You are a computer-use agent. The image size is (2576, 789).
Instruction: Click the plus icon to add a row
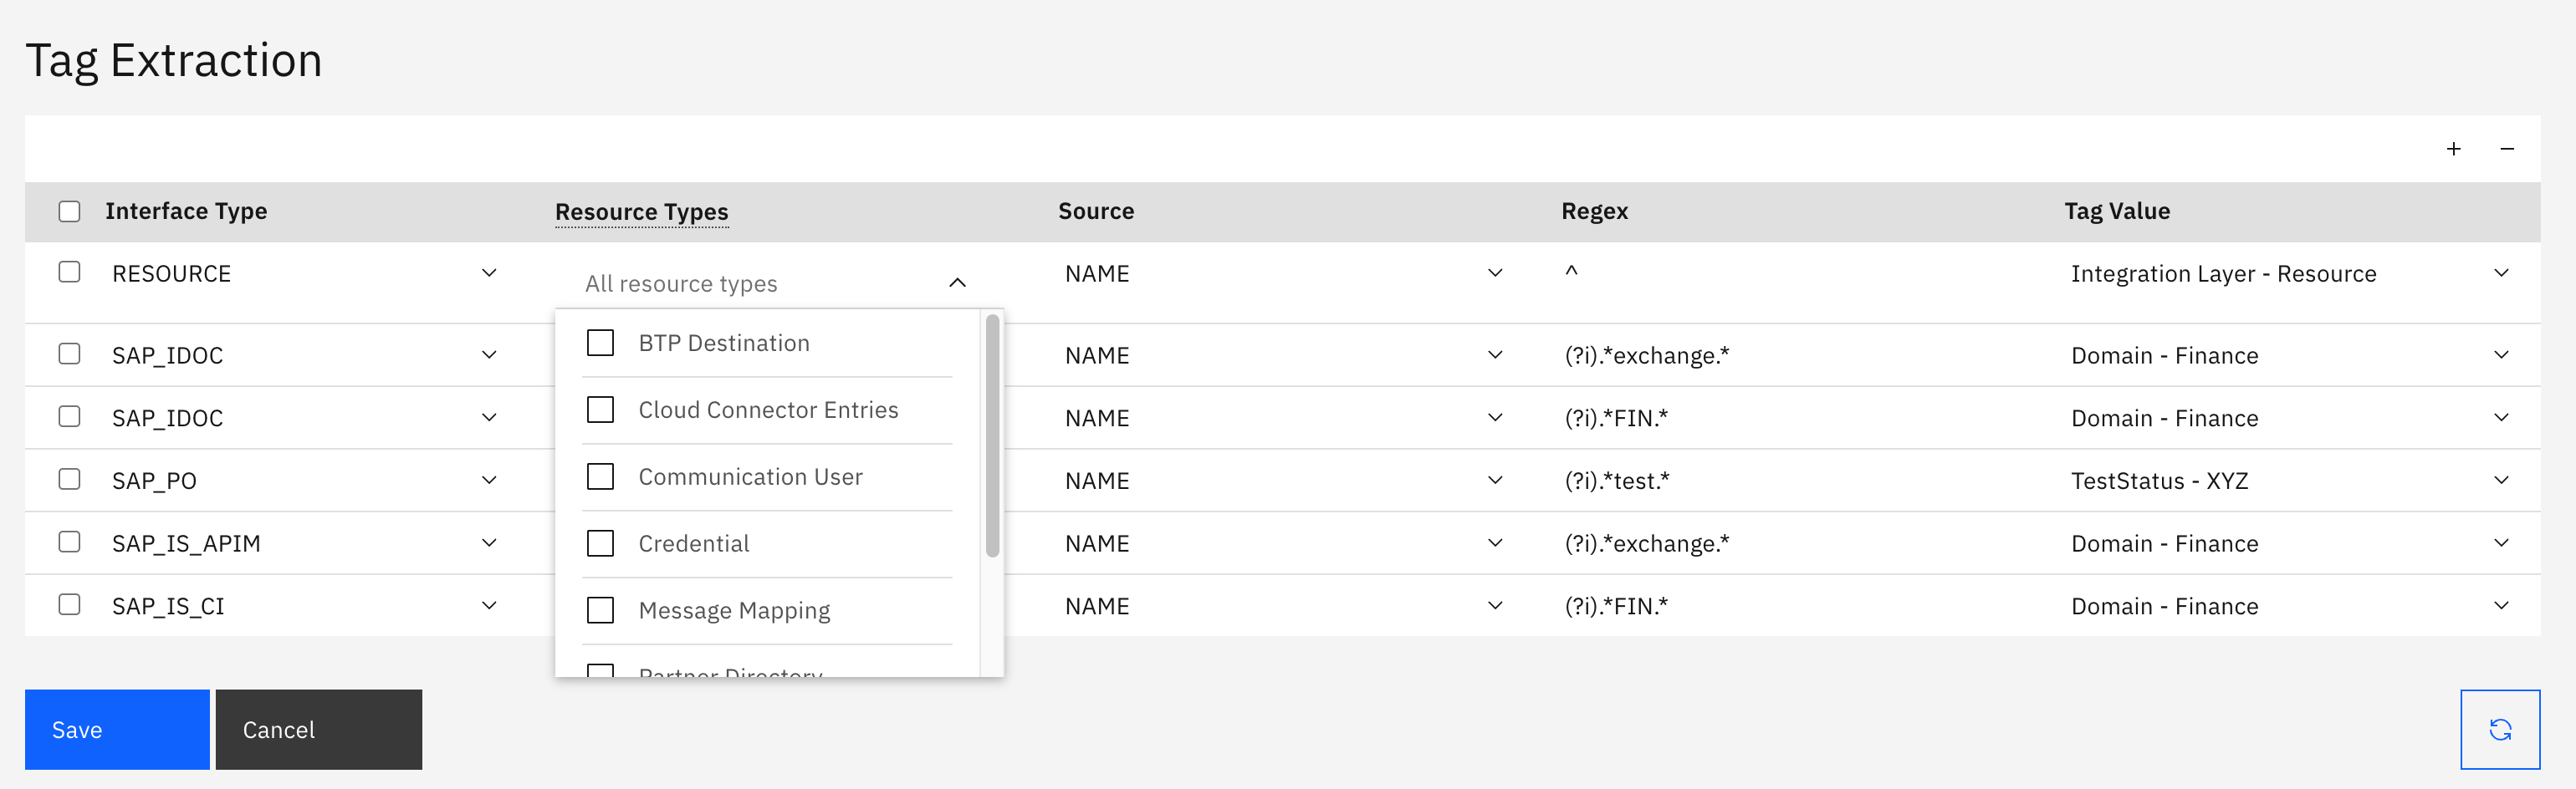pyautogui.click(x=2453, y=149)
